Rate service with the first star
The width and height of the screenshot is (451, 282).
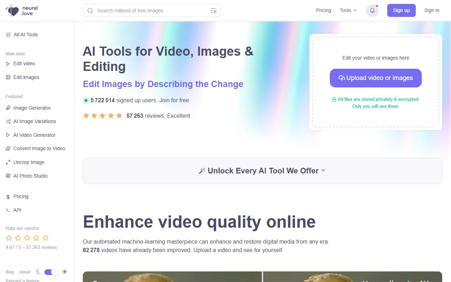[x=9, y=238]
